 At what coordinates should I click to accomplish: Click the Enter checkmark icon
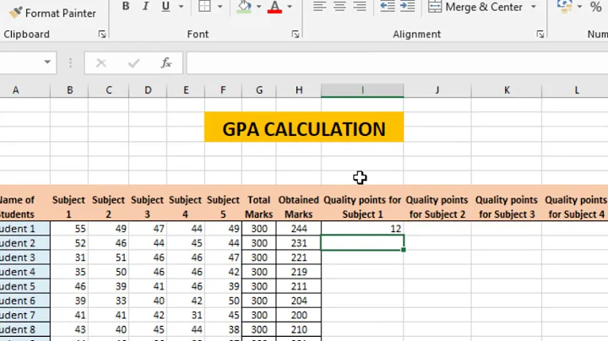(x=133, y=62)
